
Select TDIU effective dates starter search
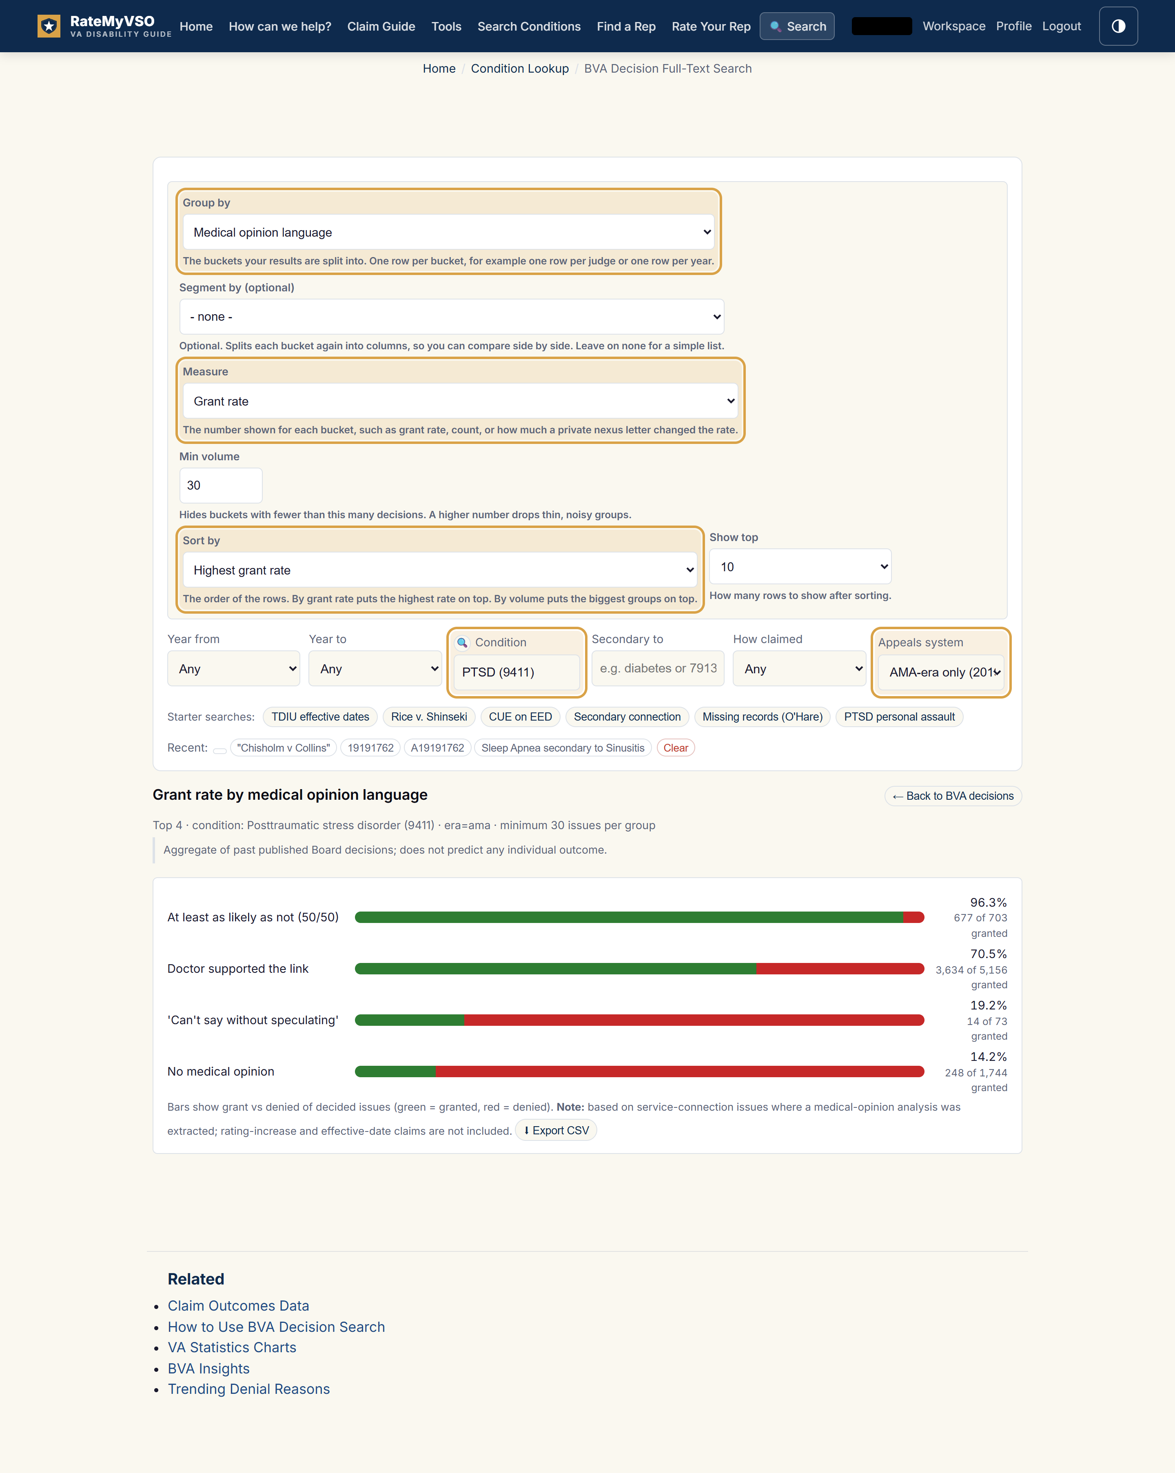pos(320,717)
